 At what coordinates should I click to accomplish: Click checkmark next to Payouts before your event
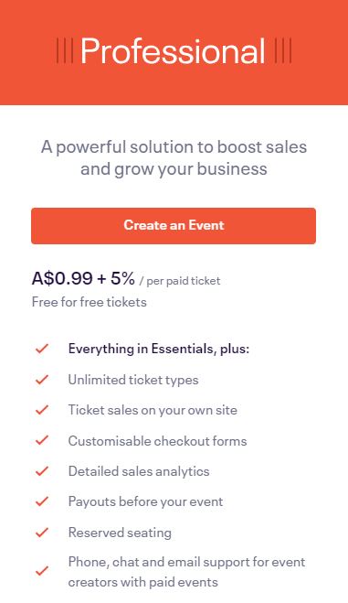tap(42, 501)
